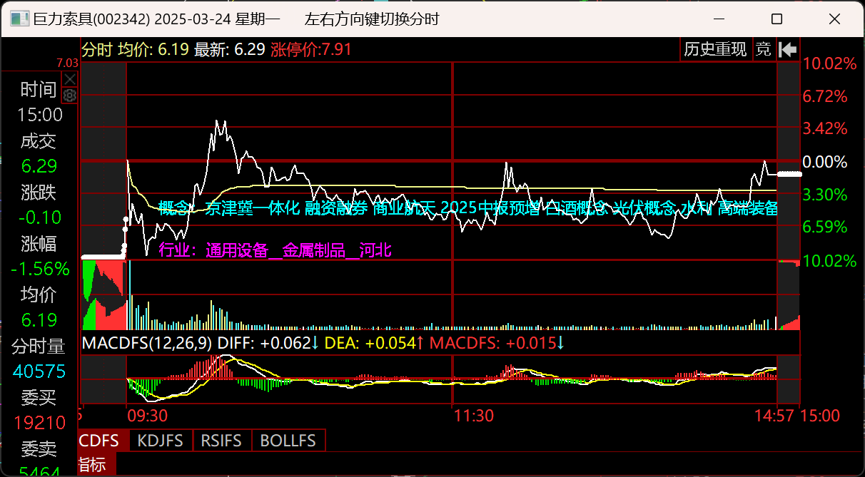Click the 11:30 time axis marker
865x477 pixels.
coord(474,415)
